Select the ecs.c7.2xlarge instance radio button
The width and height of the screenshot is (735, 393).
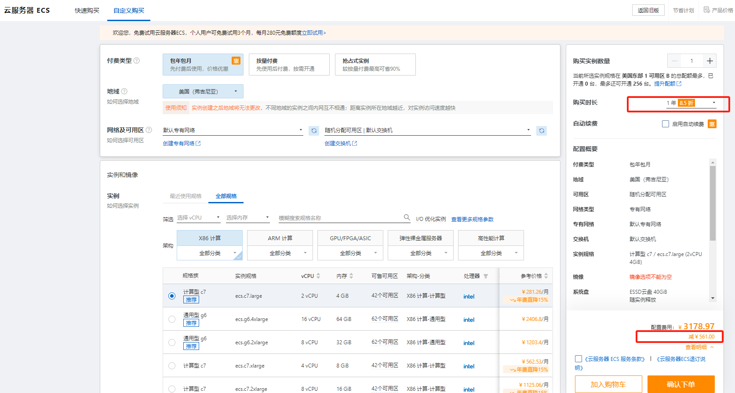tap(172, 389)
